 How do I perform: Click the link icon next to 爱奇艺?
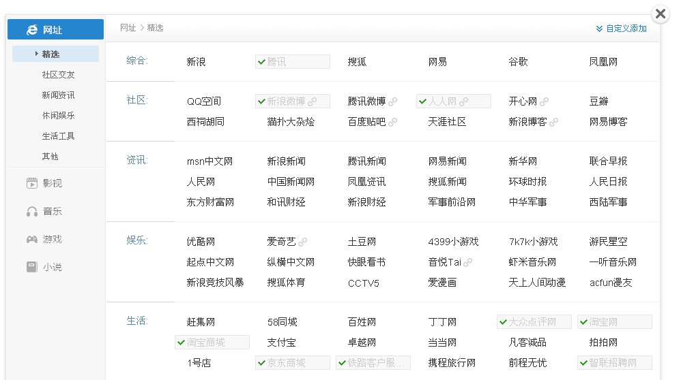pyautogui.click(x=303, y=242)
